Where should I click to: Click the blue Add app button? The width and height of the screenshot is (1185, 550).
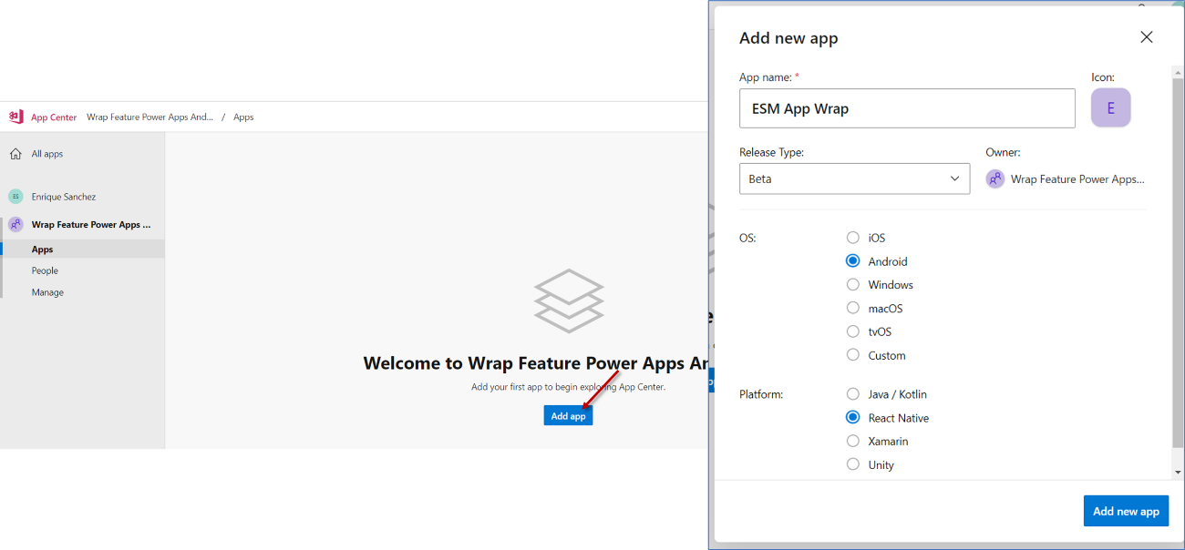(568, 415)
